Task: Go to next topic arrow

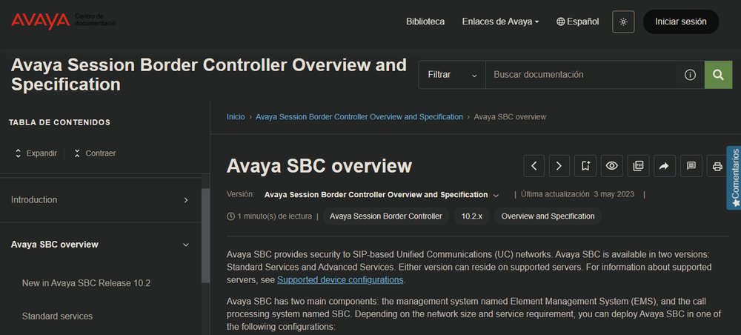Action: pos(559,166)
